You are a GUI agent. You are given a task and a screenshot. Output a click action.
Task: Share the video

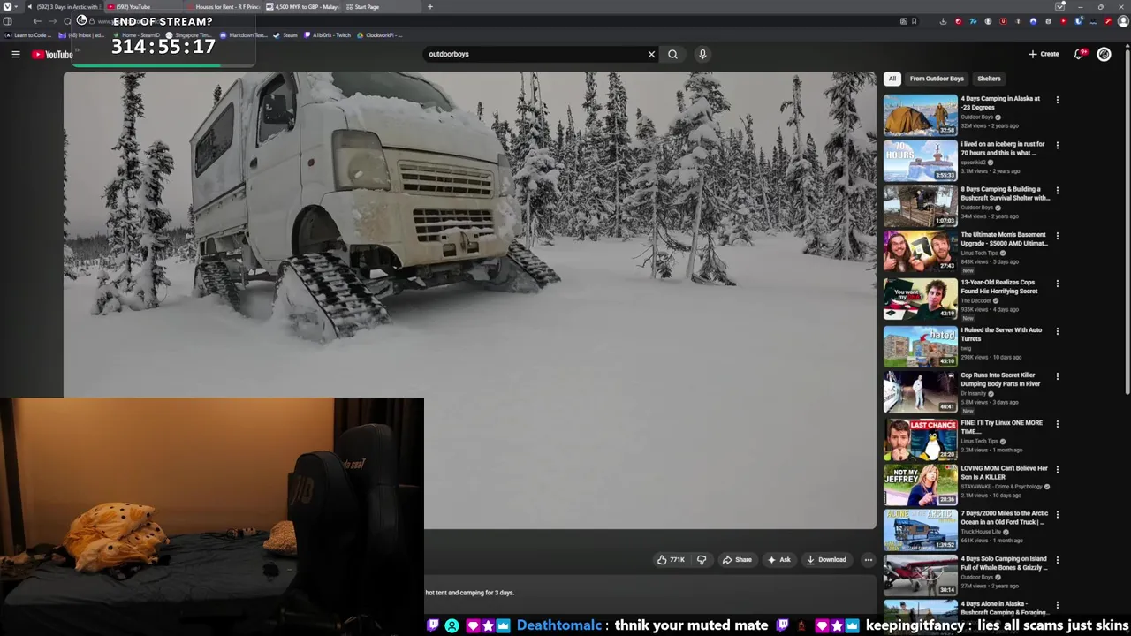[737, 559]
